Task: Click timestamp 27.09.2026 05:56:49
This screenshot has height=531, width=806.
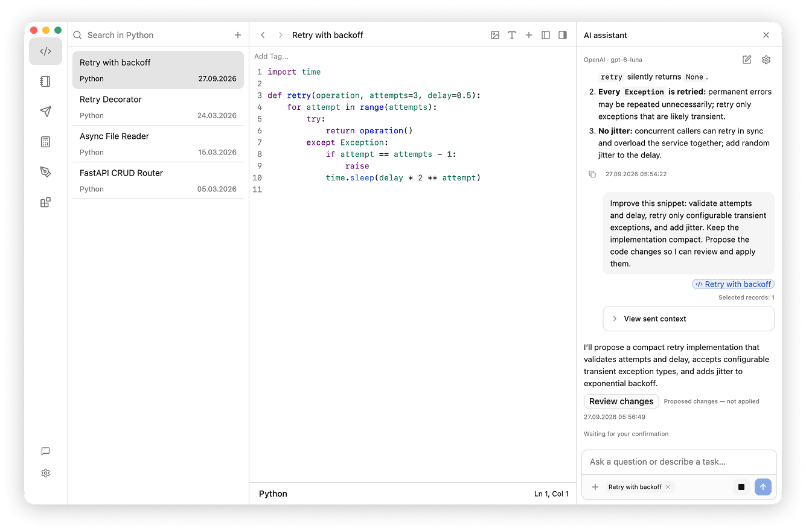Action: coord(614,417)
